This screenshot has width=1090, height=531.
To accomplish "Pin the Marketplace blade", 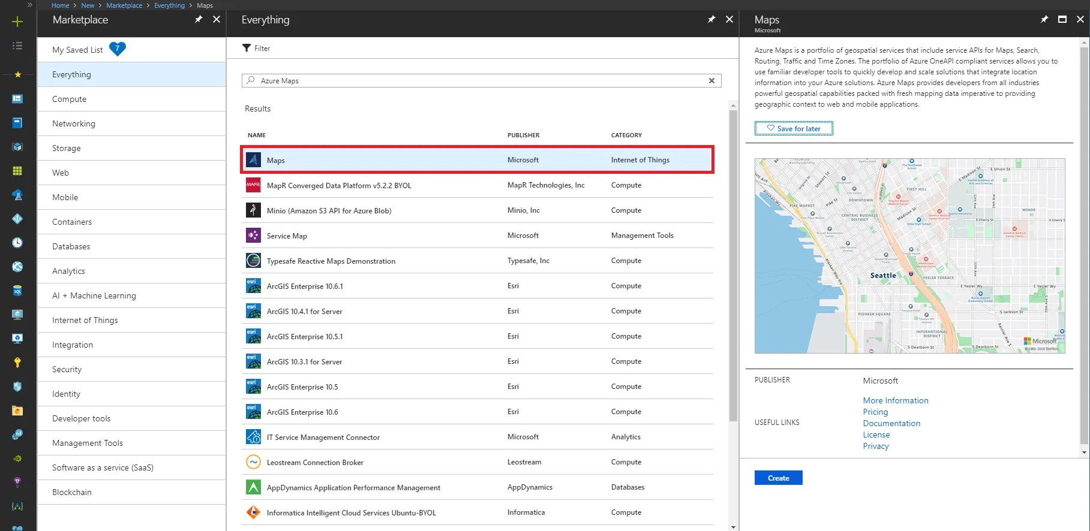I will (199, 19).
